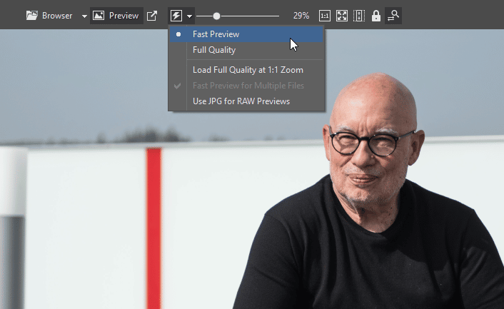
Task: Click the 29% zoom value
Action: (x=301, y=16)
